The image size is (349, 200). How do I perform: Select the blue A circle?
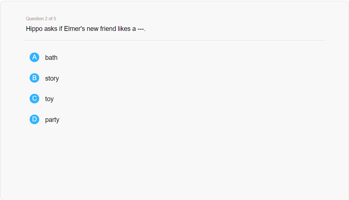pyautogui.click(x=34, y=57)
